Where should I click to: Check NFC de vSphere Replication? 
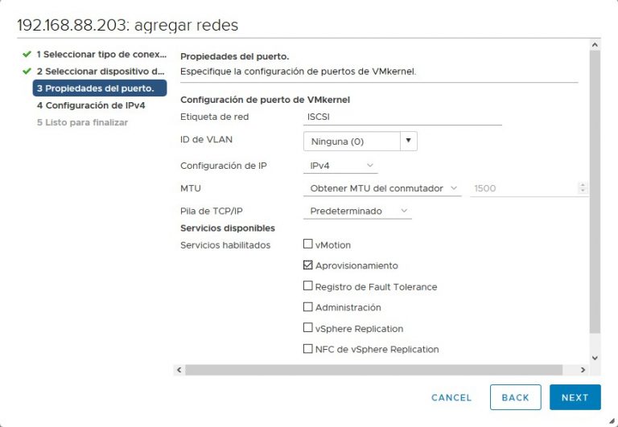(x=308, y=349)
